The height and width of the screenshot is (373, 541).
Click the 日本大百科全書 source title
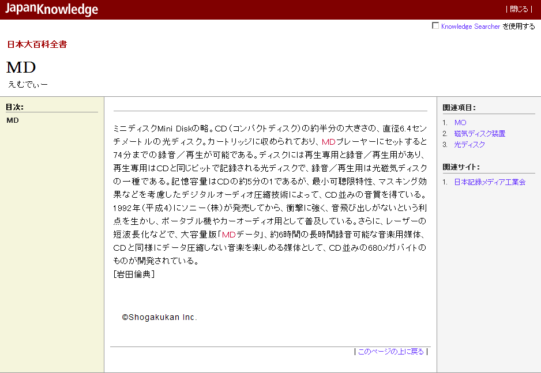[x=37, y=44]
